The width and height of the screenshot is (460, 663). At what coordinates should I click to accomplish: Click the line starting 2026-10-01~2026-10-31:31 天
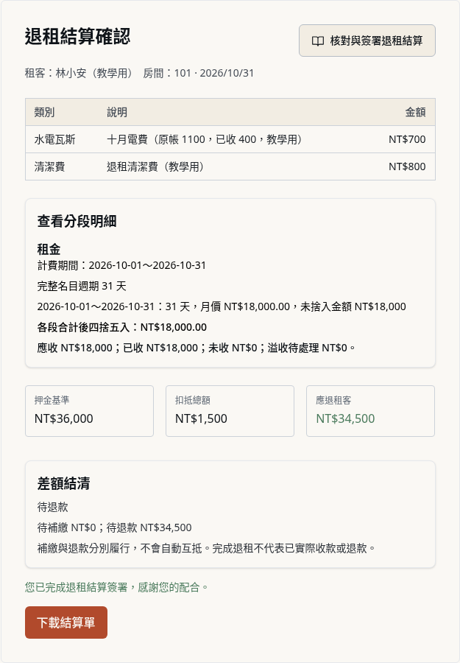click(x=222, y=306)
